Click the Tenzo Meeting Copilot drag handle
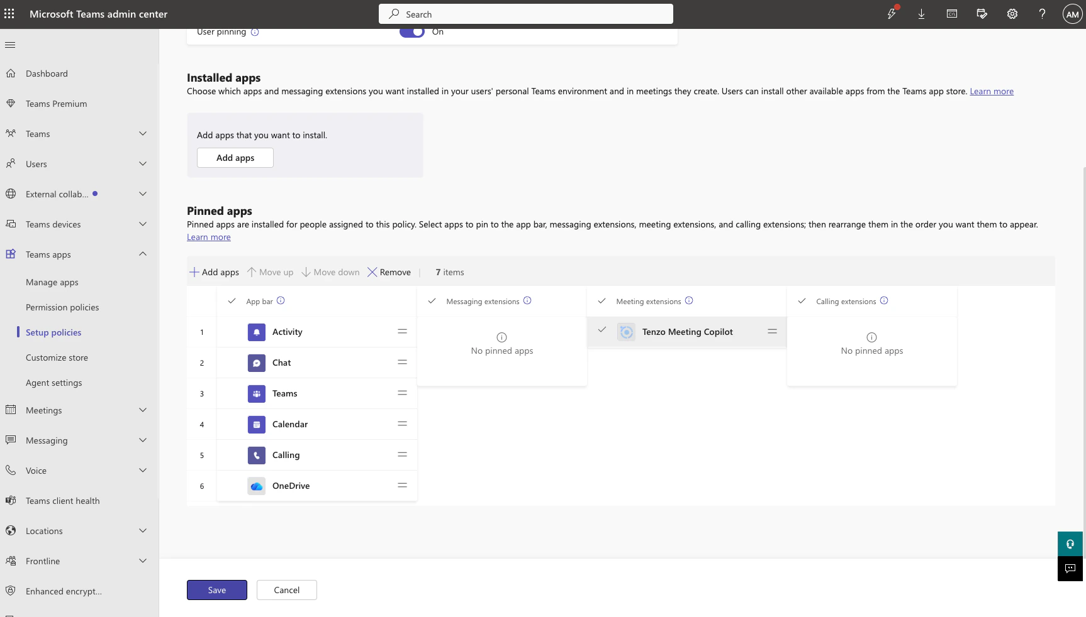The width and height of the screenshot is (1086, 617). coord(772,331)
